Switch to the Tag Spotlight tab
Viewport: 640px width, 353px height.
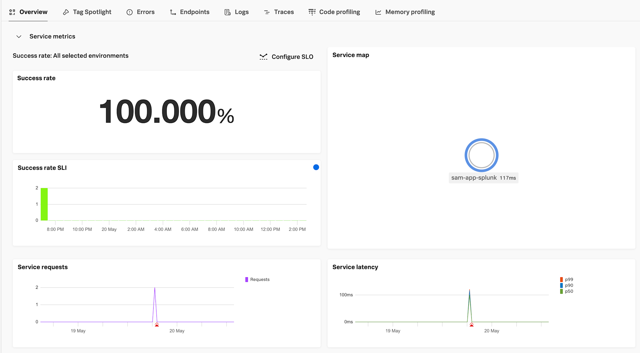pyautogui.click(x=87, y=12)
